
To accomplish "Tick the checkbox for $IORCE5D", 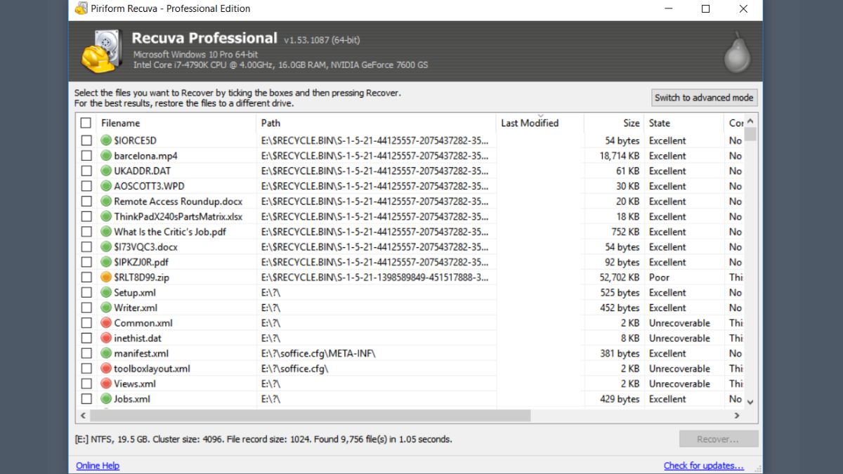I will click(x=86, y=140).
